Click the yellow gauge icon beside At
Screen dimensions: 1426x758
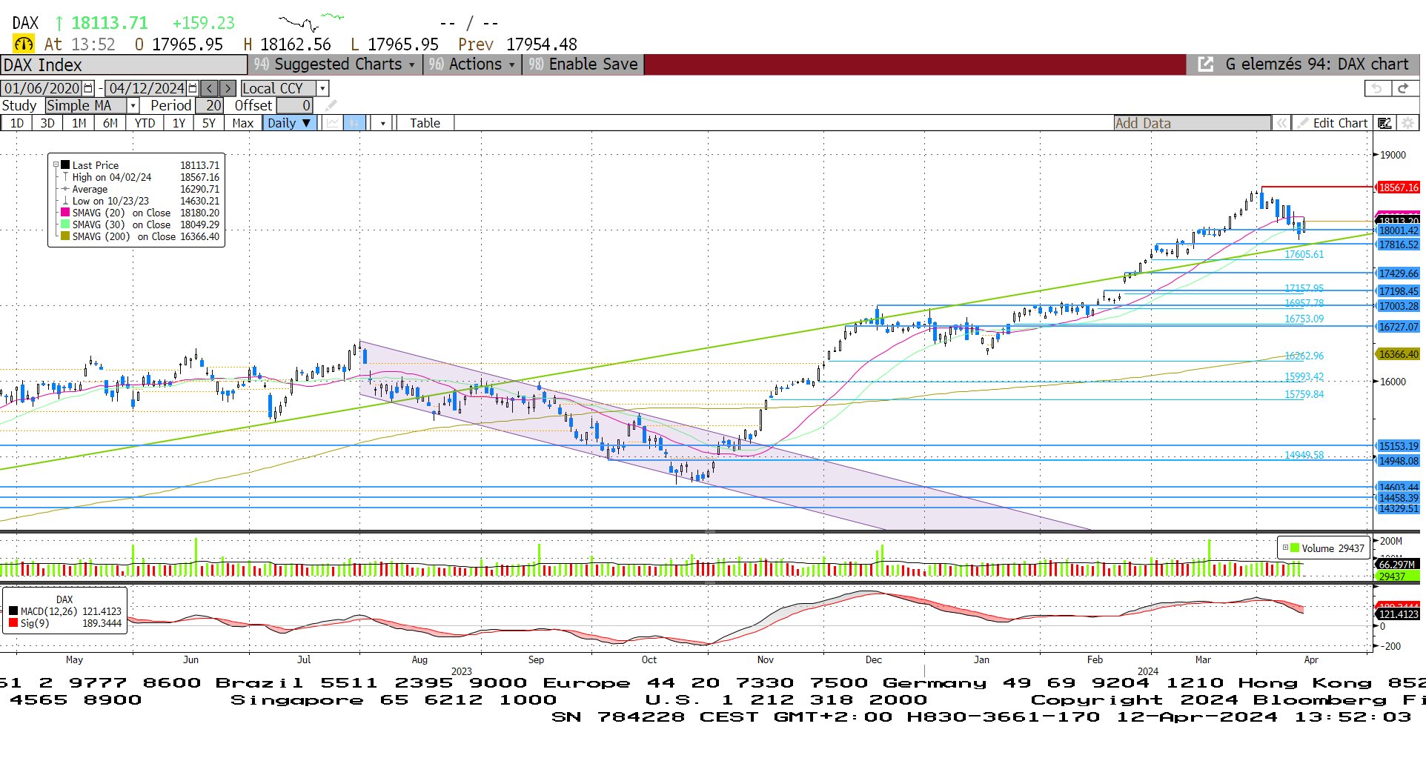click(24, 44)
